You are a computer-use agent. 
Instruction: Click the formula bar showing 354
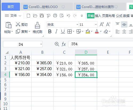(101, 44)
